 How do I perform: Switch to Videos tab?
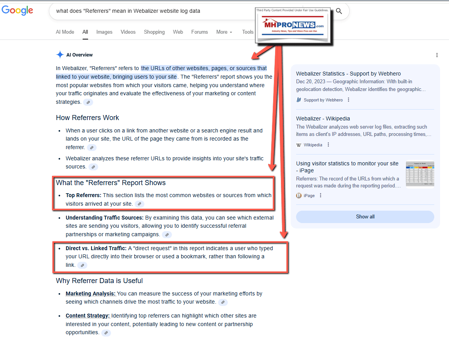[128, 32]
